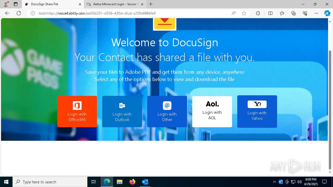Viewport: 333px width, 187px height.
Task: Open Outlook from the taskbar
Action: point(145,182)
